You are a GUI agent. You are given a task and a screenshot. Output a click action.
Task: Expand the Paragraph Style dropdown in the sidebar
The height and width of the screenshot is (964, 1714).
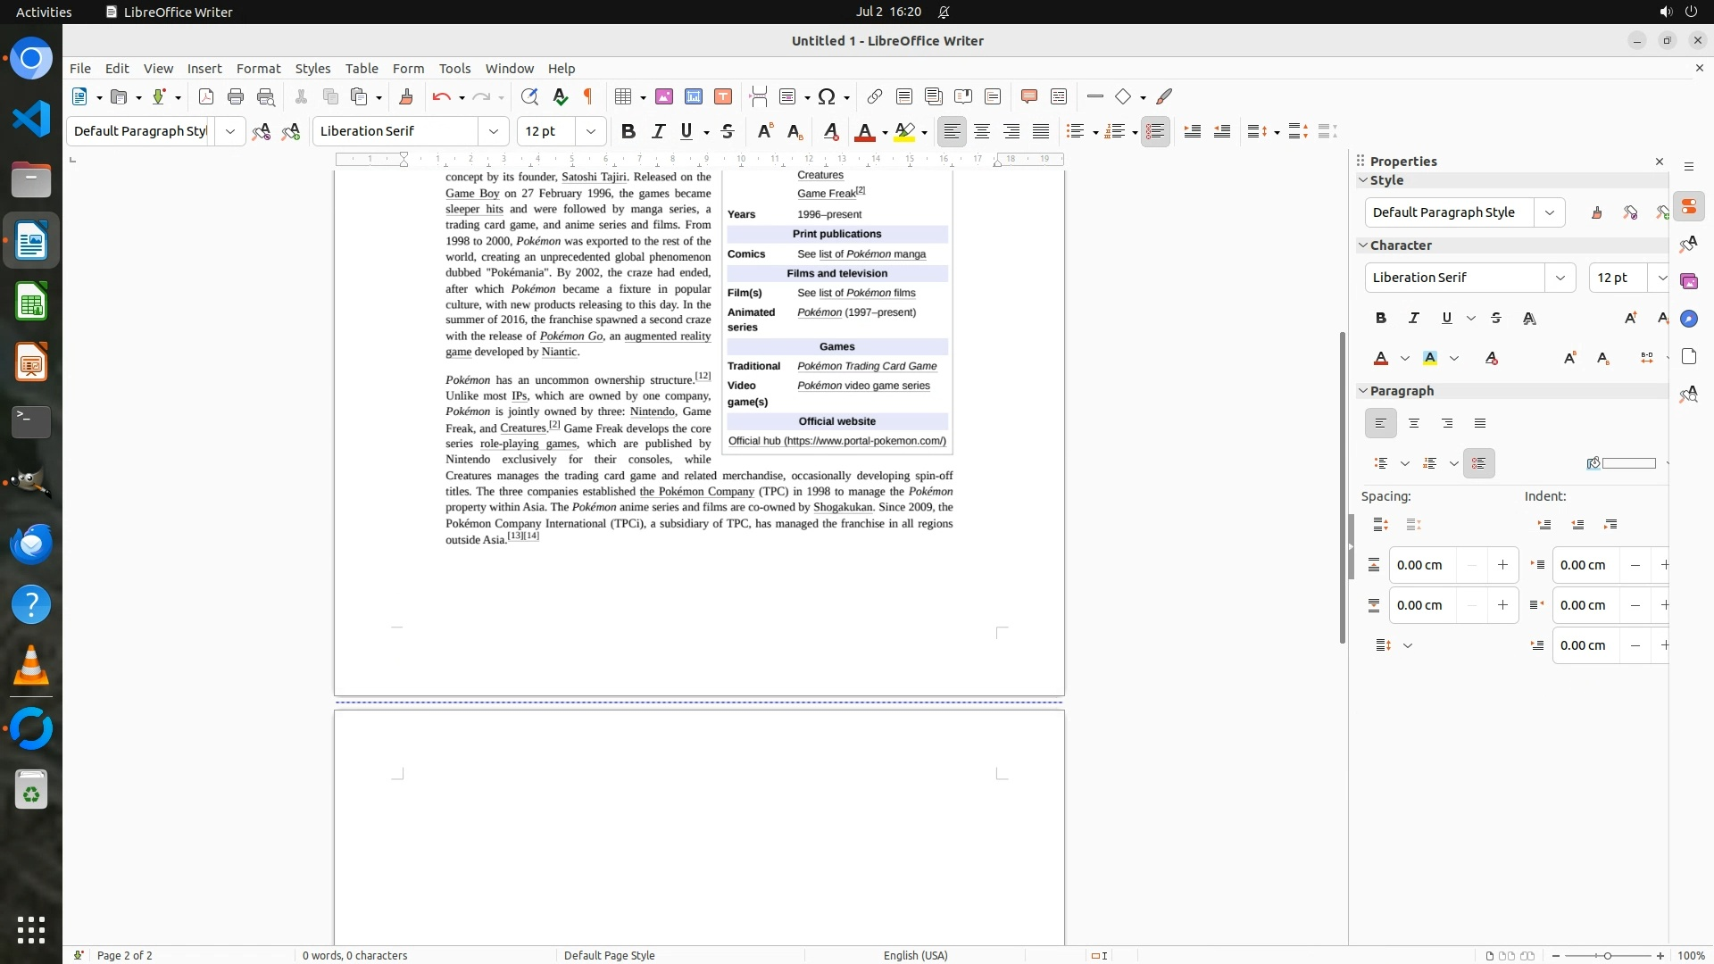click(1550, 212)
